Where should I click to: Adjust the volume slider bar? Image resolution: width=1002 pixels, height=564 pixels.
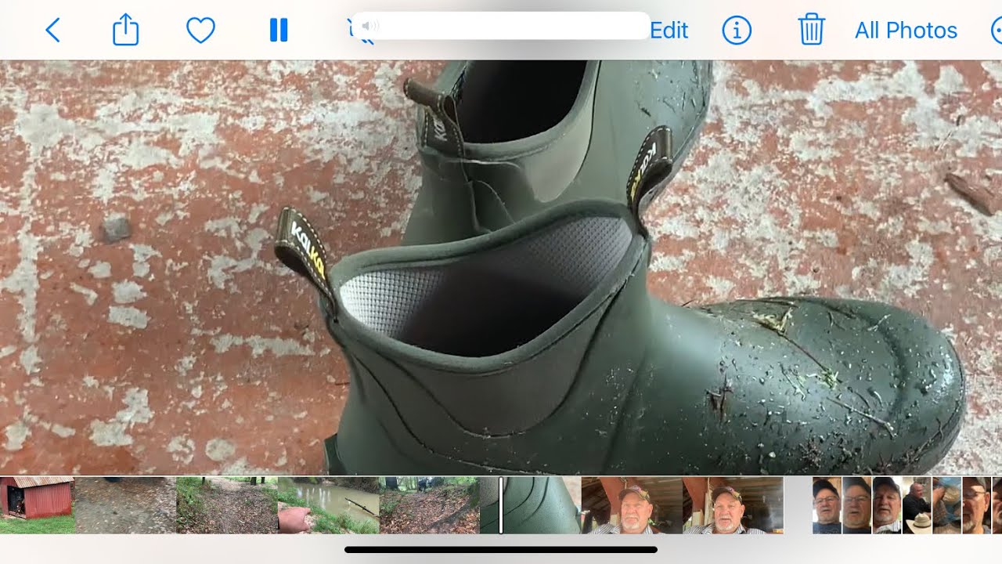click(501, 26)
